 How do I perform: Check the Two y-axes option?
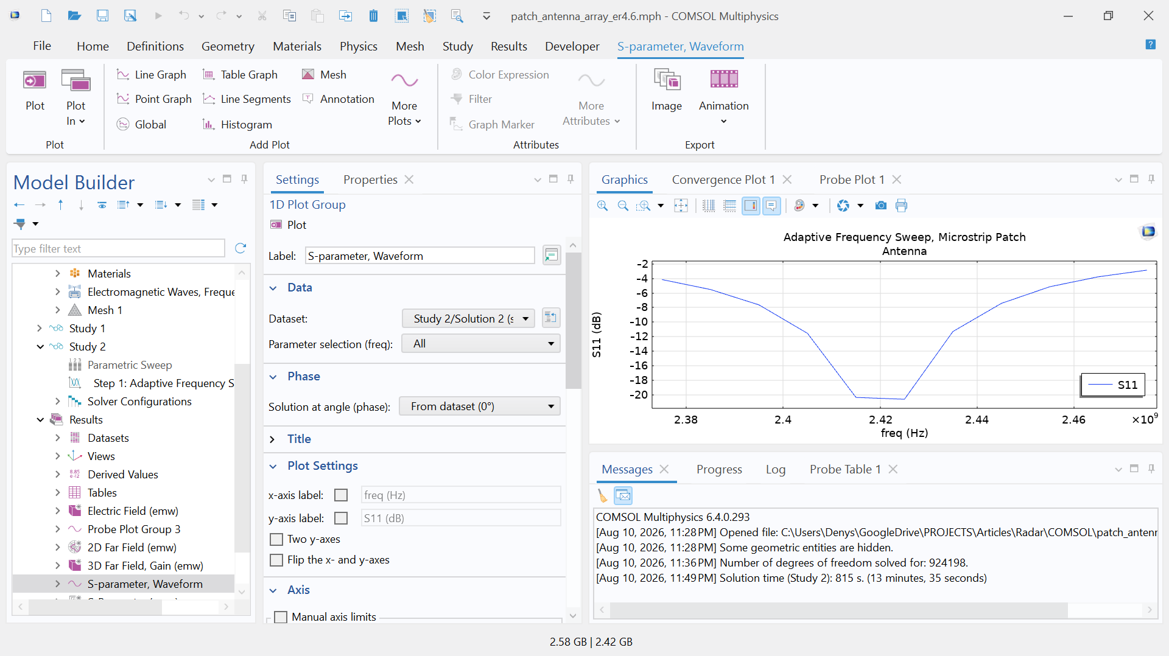[x=276, y=539]
